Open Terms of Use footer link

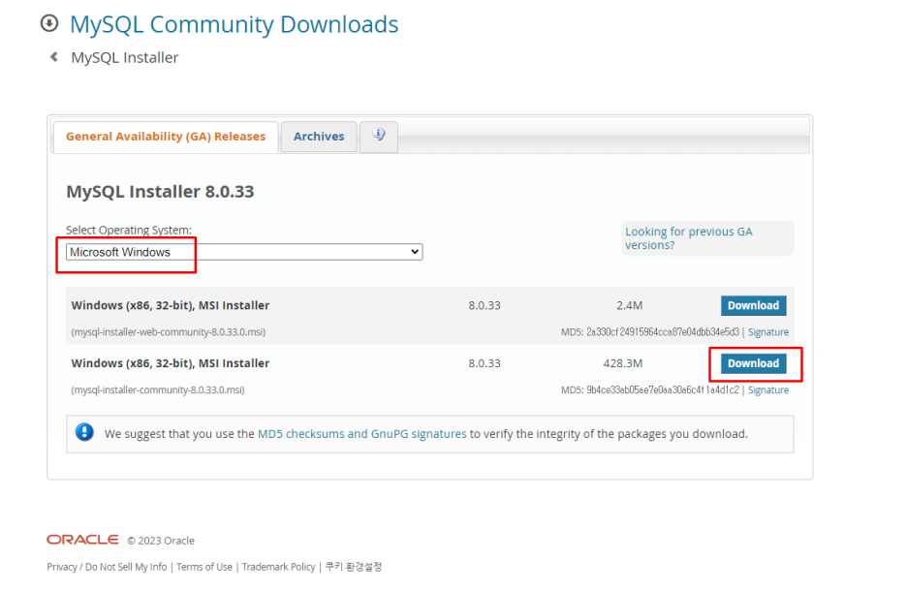204,567
